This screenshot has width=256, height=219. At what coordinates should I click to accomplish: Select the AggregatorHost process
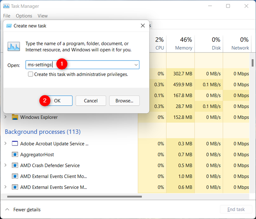37,155
